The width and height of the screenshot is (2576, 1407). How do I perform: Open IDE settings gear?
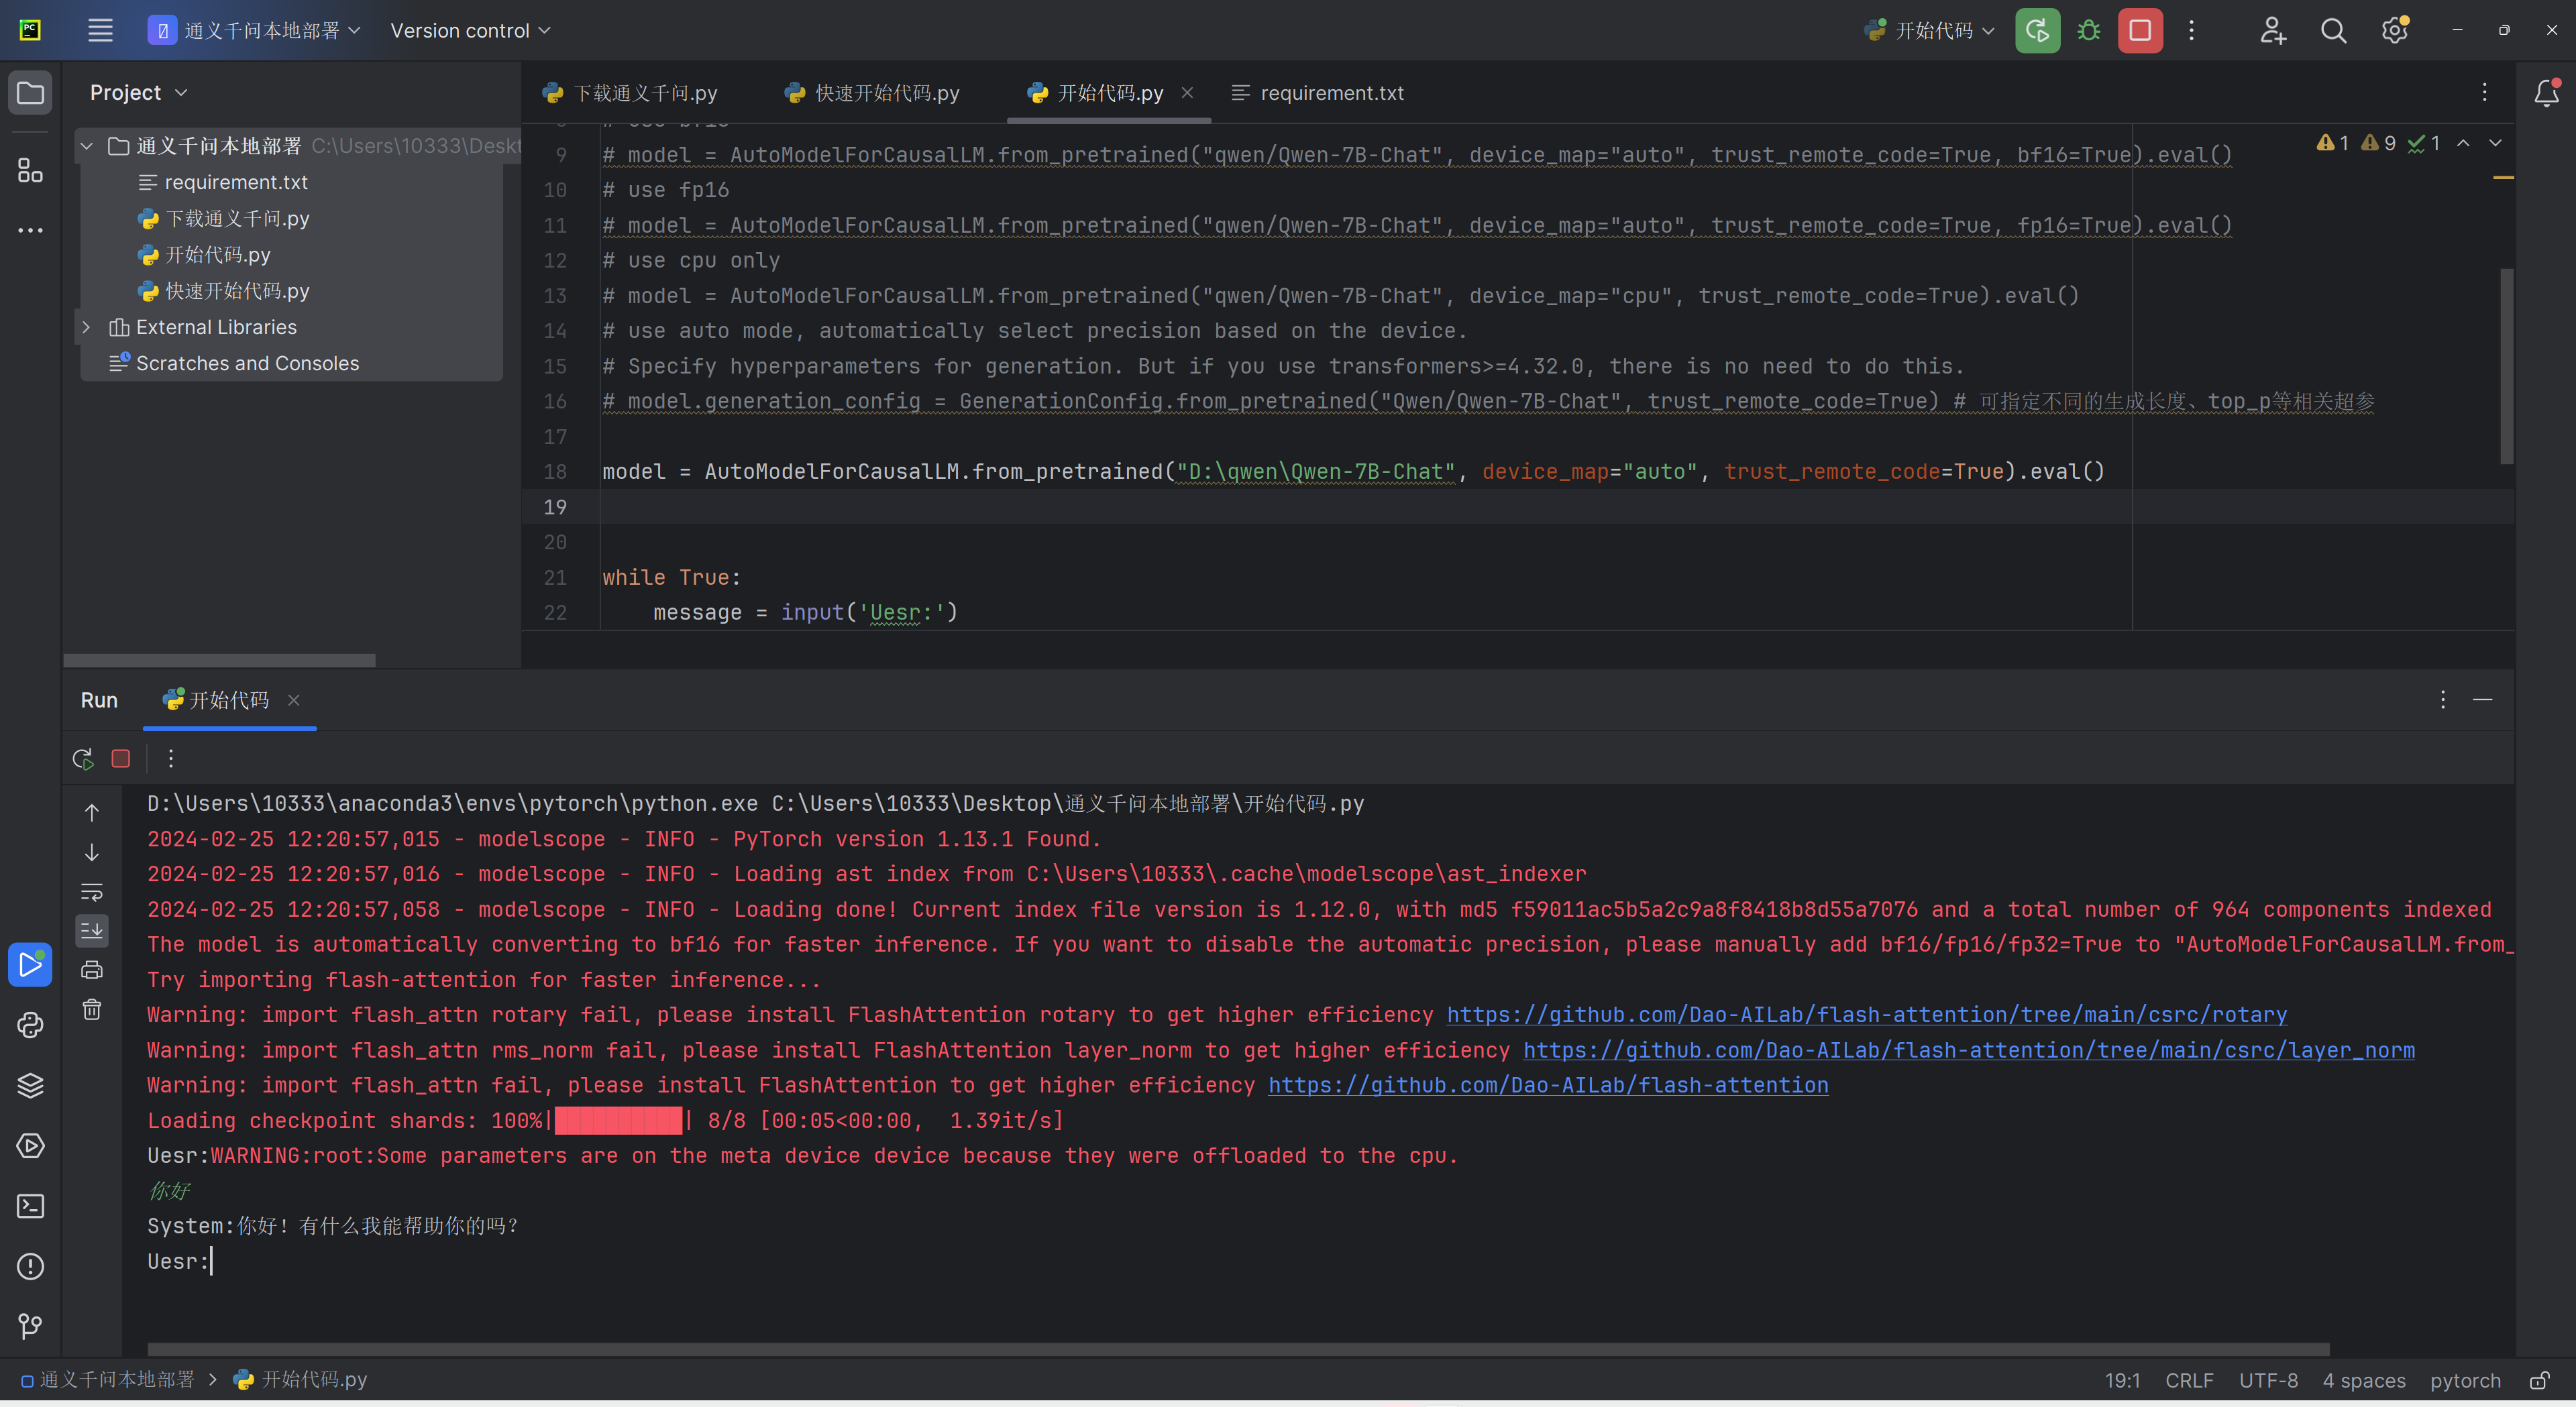pos(2394,30)
